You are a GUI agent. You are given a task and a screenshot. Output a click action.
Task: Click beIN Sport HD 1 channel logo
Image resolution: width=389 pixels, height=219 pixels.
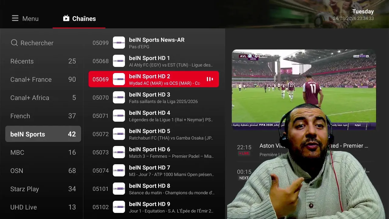tap(119, 61)
